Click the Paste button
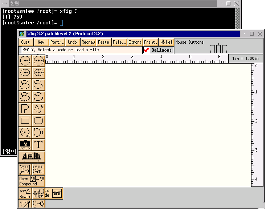266x209 pixels. click(104, 42)
